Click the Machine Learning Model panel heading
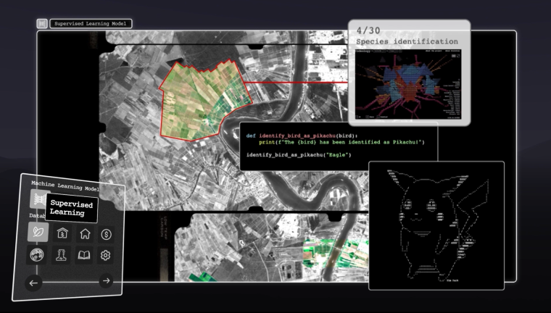The image size is (551, 313). (x=65, y=186)
